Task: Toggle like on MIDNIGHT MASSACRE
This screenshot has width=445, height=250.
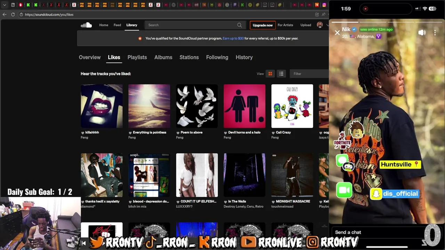Action: coord(273,202)
